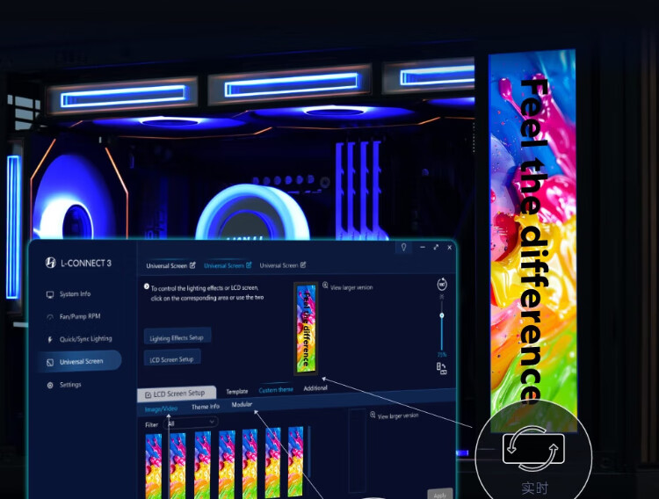Open the Theme Info sub-tab

(206, 407)
